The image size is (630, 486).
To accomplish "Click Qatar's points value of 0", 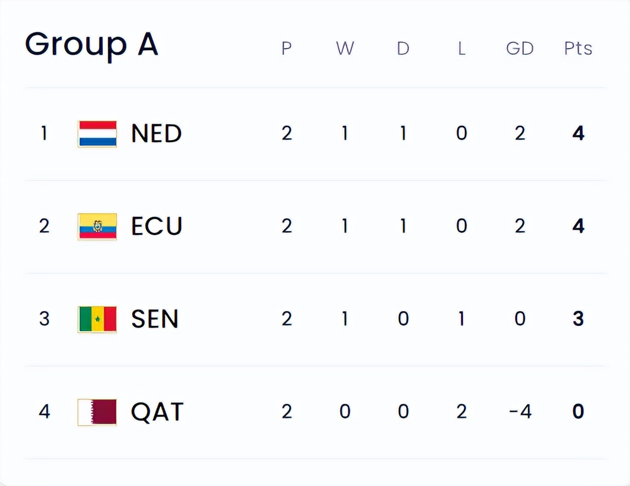I will pyautogui.click(x=578, y=412).
